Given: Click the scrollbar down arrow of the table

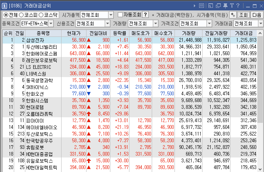Looking at the screenshot, I should click(x=260, y=169).
